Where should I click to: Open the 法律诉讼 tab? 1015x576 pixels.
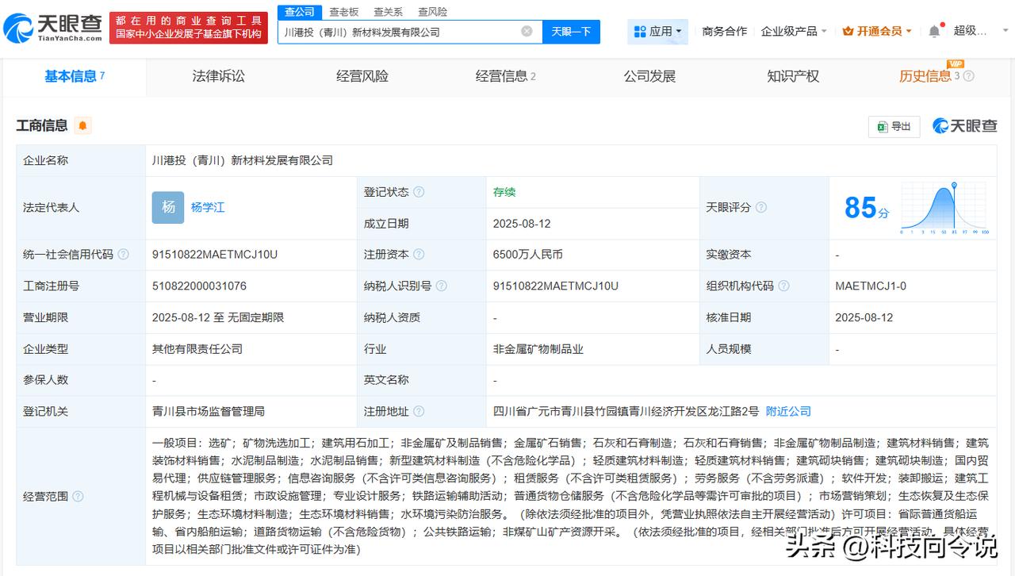pos(219,76)
